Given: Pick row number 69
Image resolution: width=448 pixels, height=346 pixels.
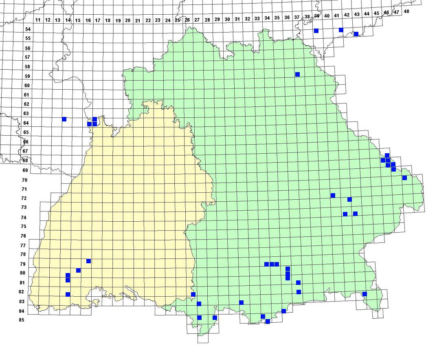Looking at the screenshot, I should coord(25,170).
